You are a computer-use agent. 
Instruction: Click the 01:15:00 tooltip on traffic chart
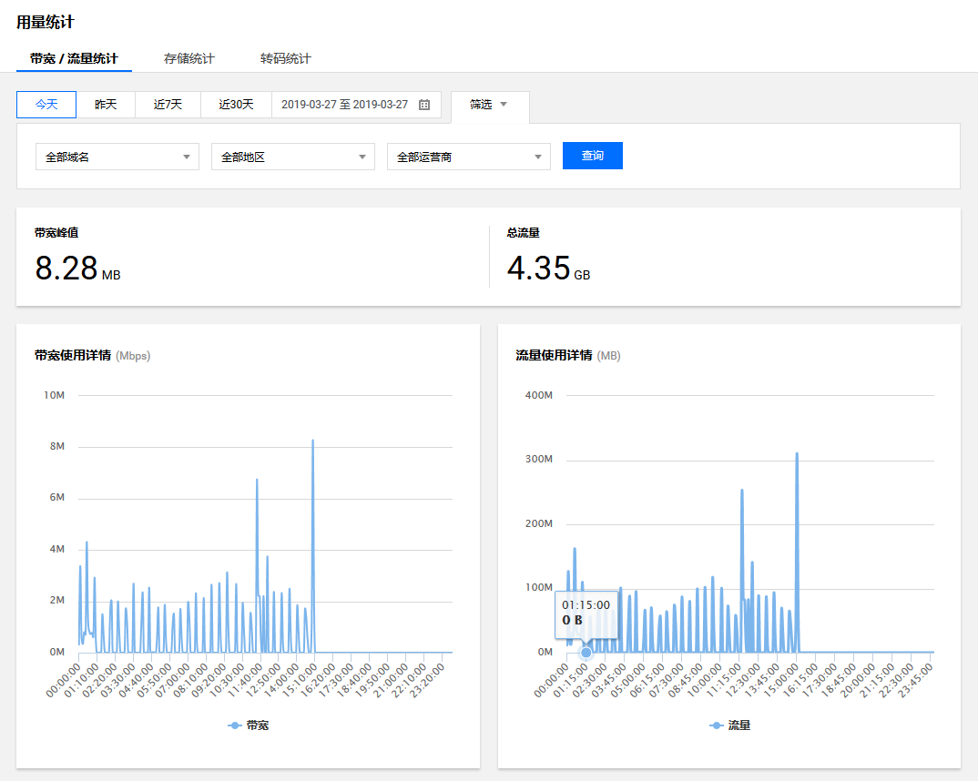(586, 614)
